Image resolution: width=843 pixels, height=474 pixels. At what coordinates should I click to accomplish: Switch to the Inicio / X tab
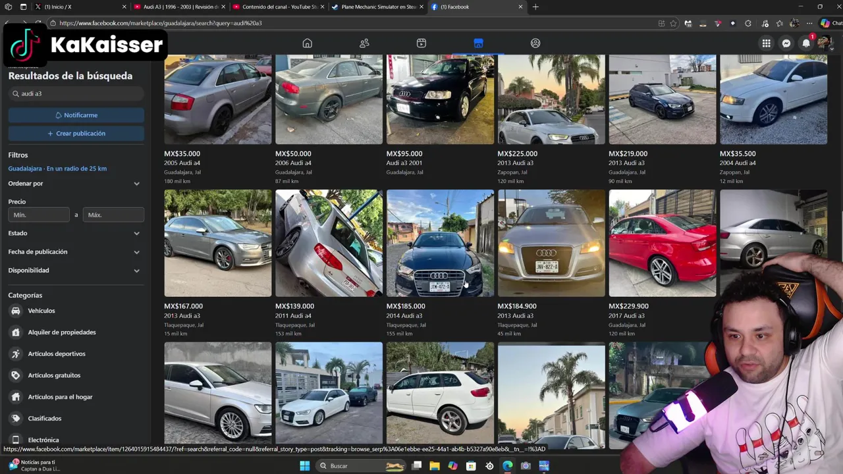click(80, 7)
